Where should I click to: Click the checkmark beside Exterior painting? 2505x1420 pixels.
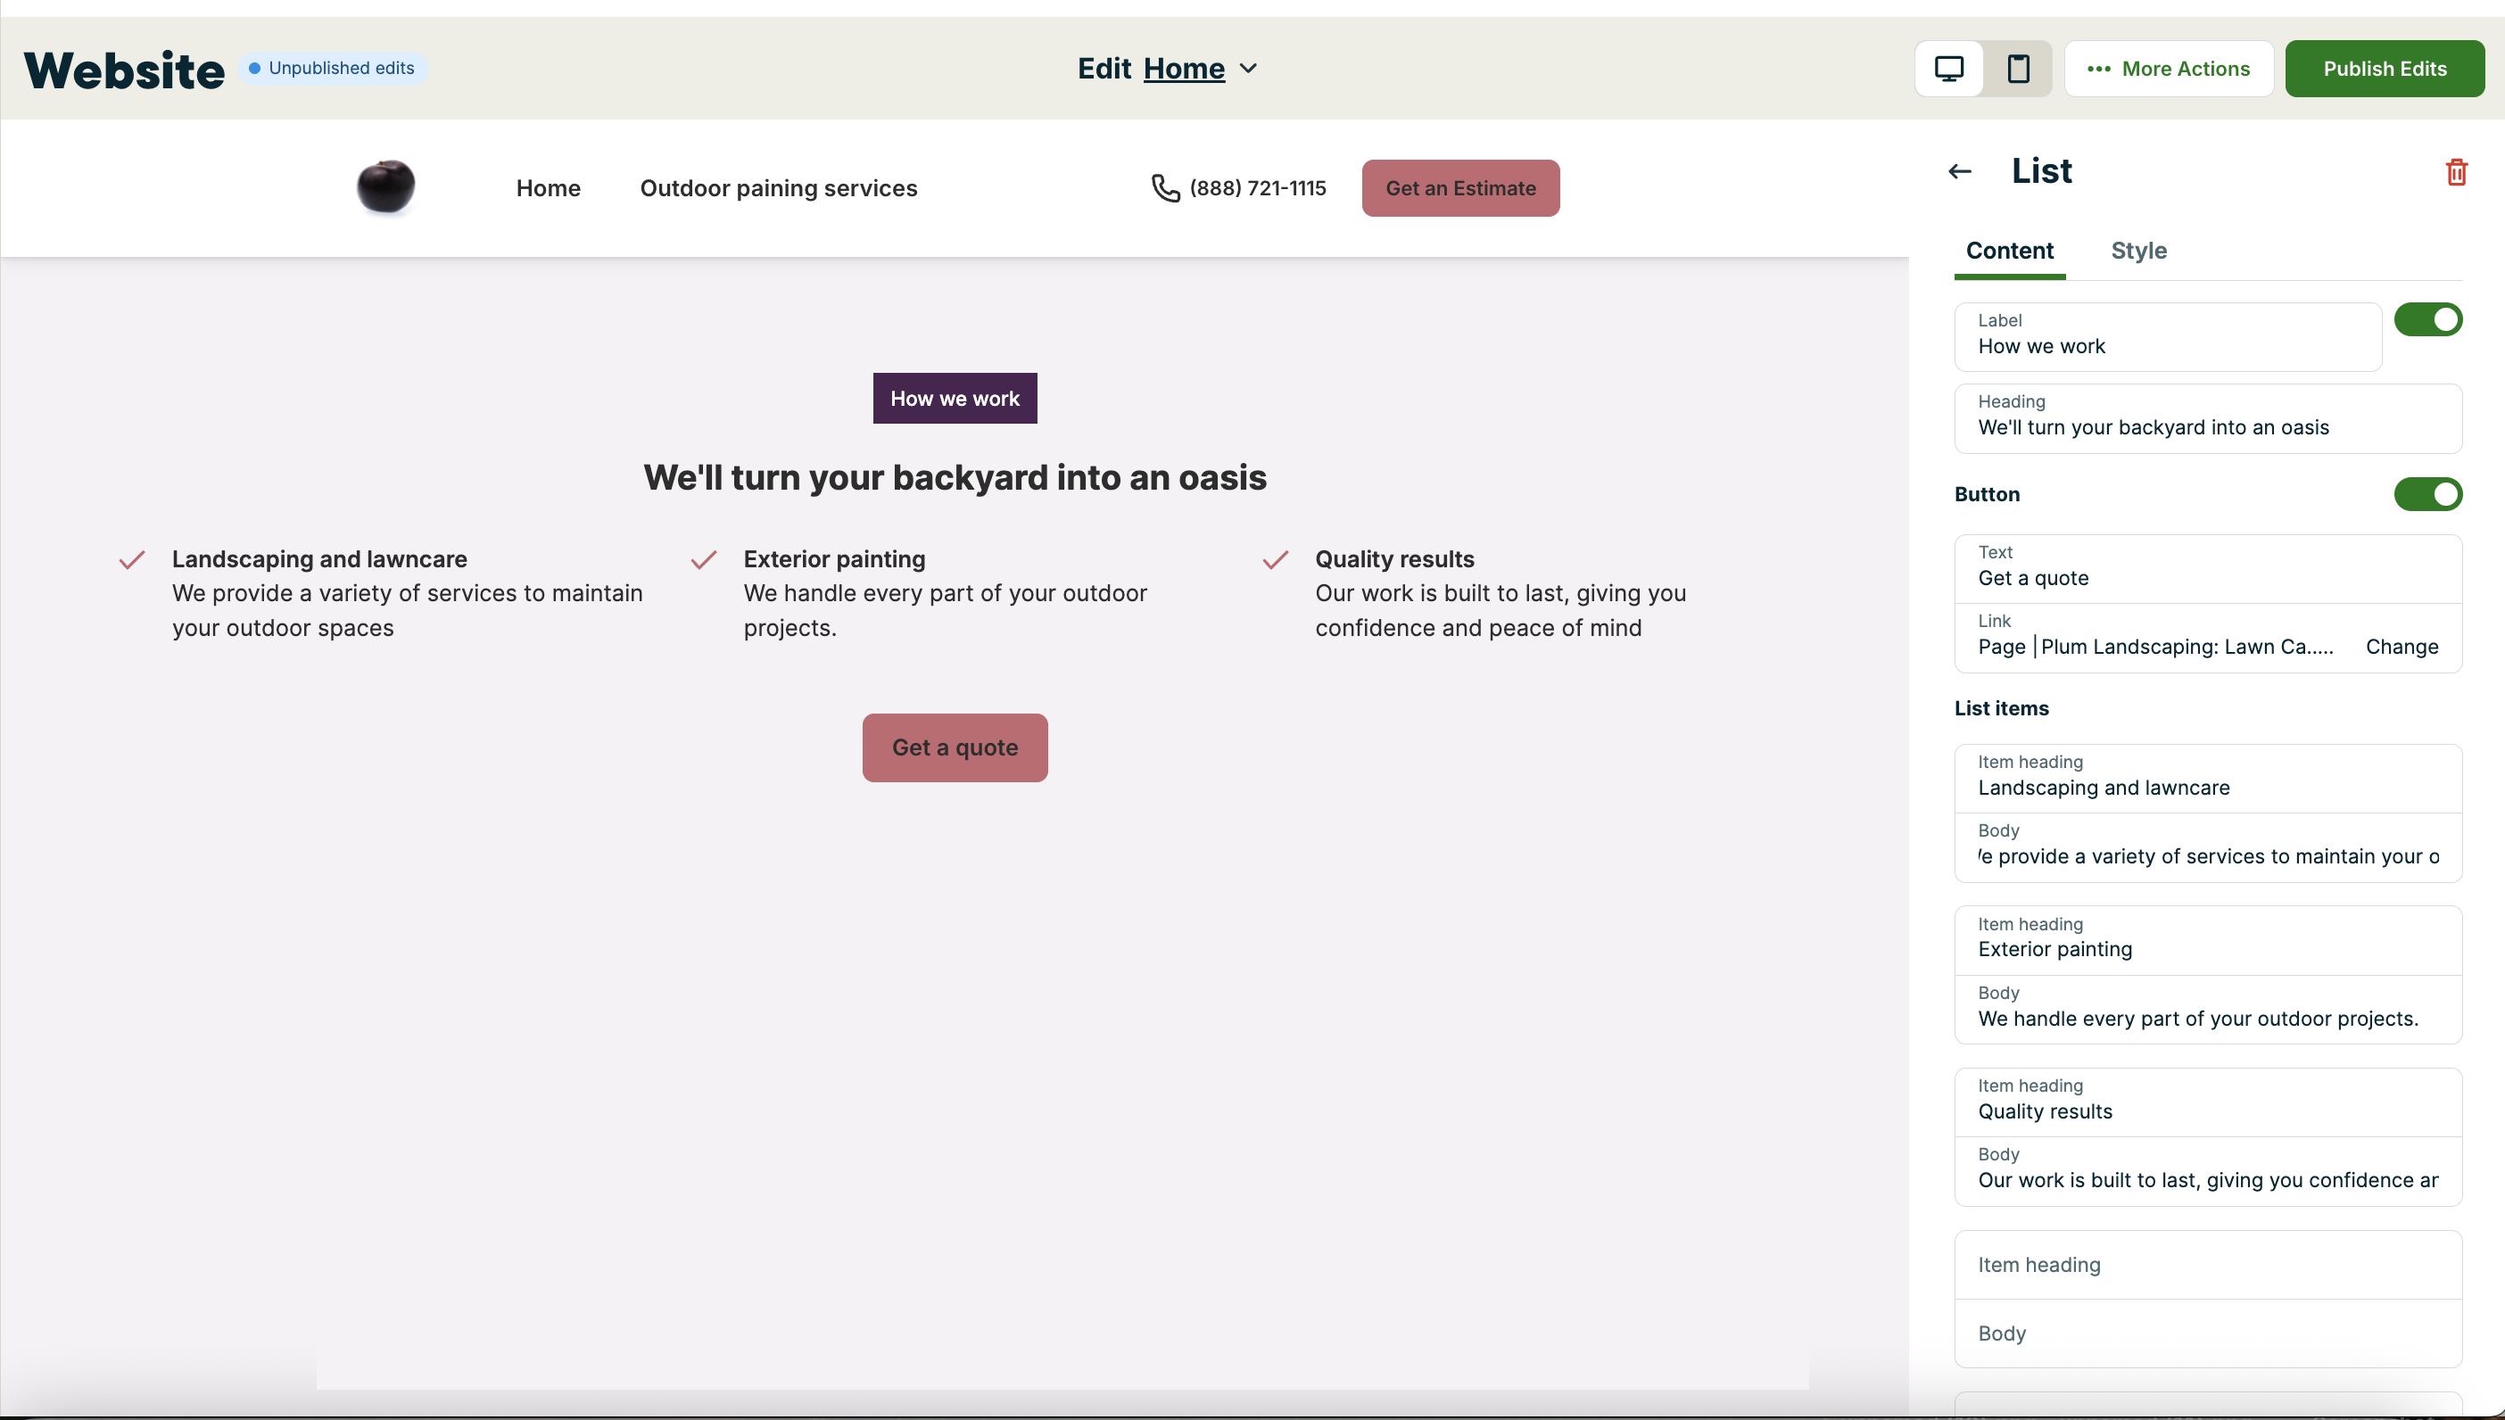point(703,560)
